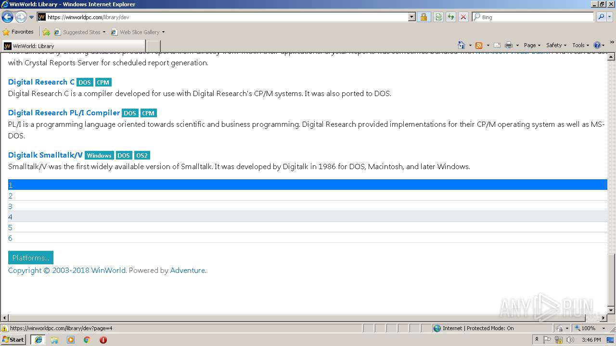Screen dimensions: 616x346
Task: Go to pagination page 2
Action: (x=308, y=196)
